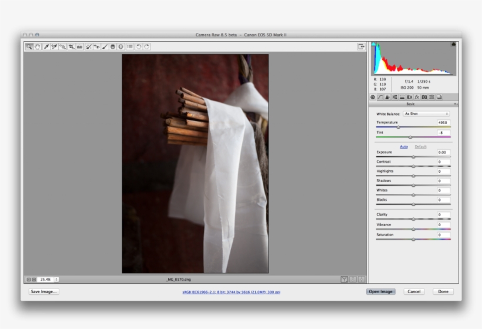Open the Basic panel options menu

(x=456, y=104)
